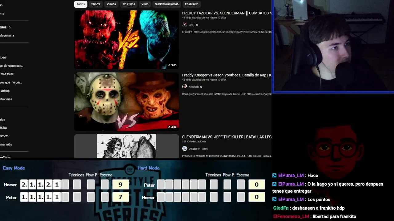
Task: Click the badge beside 'O la hago yo' message
Action: coord(274,184)
